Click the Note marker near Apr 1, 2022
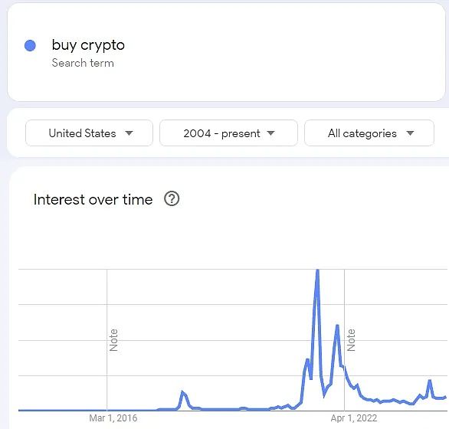449x429 pixels. point(351,340)
